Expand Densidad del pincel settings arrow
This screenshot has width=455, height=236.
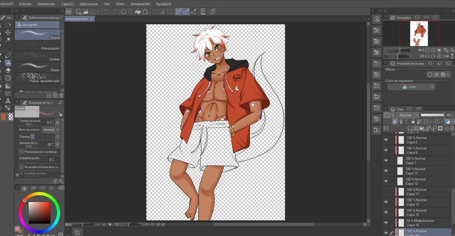coord(57,144)
